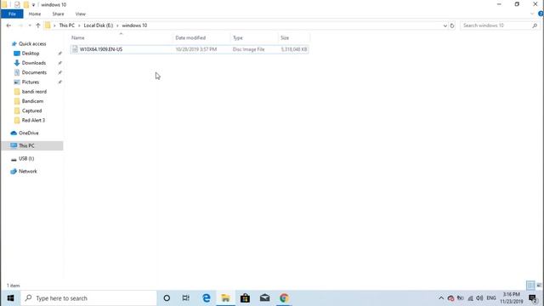
Task: Open the bandi reord folder
Action: pyautogui.click(x=34, y=92)
